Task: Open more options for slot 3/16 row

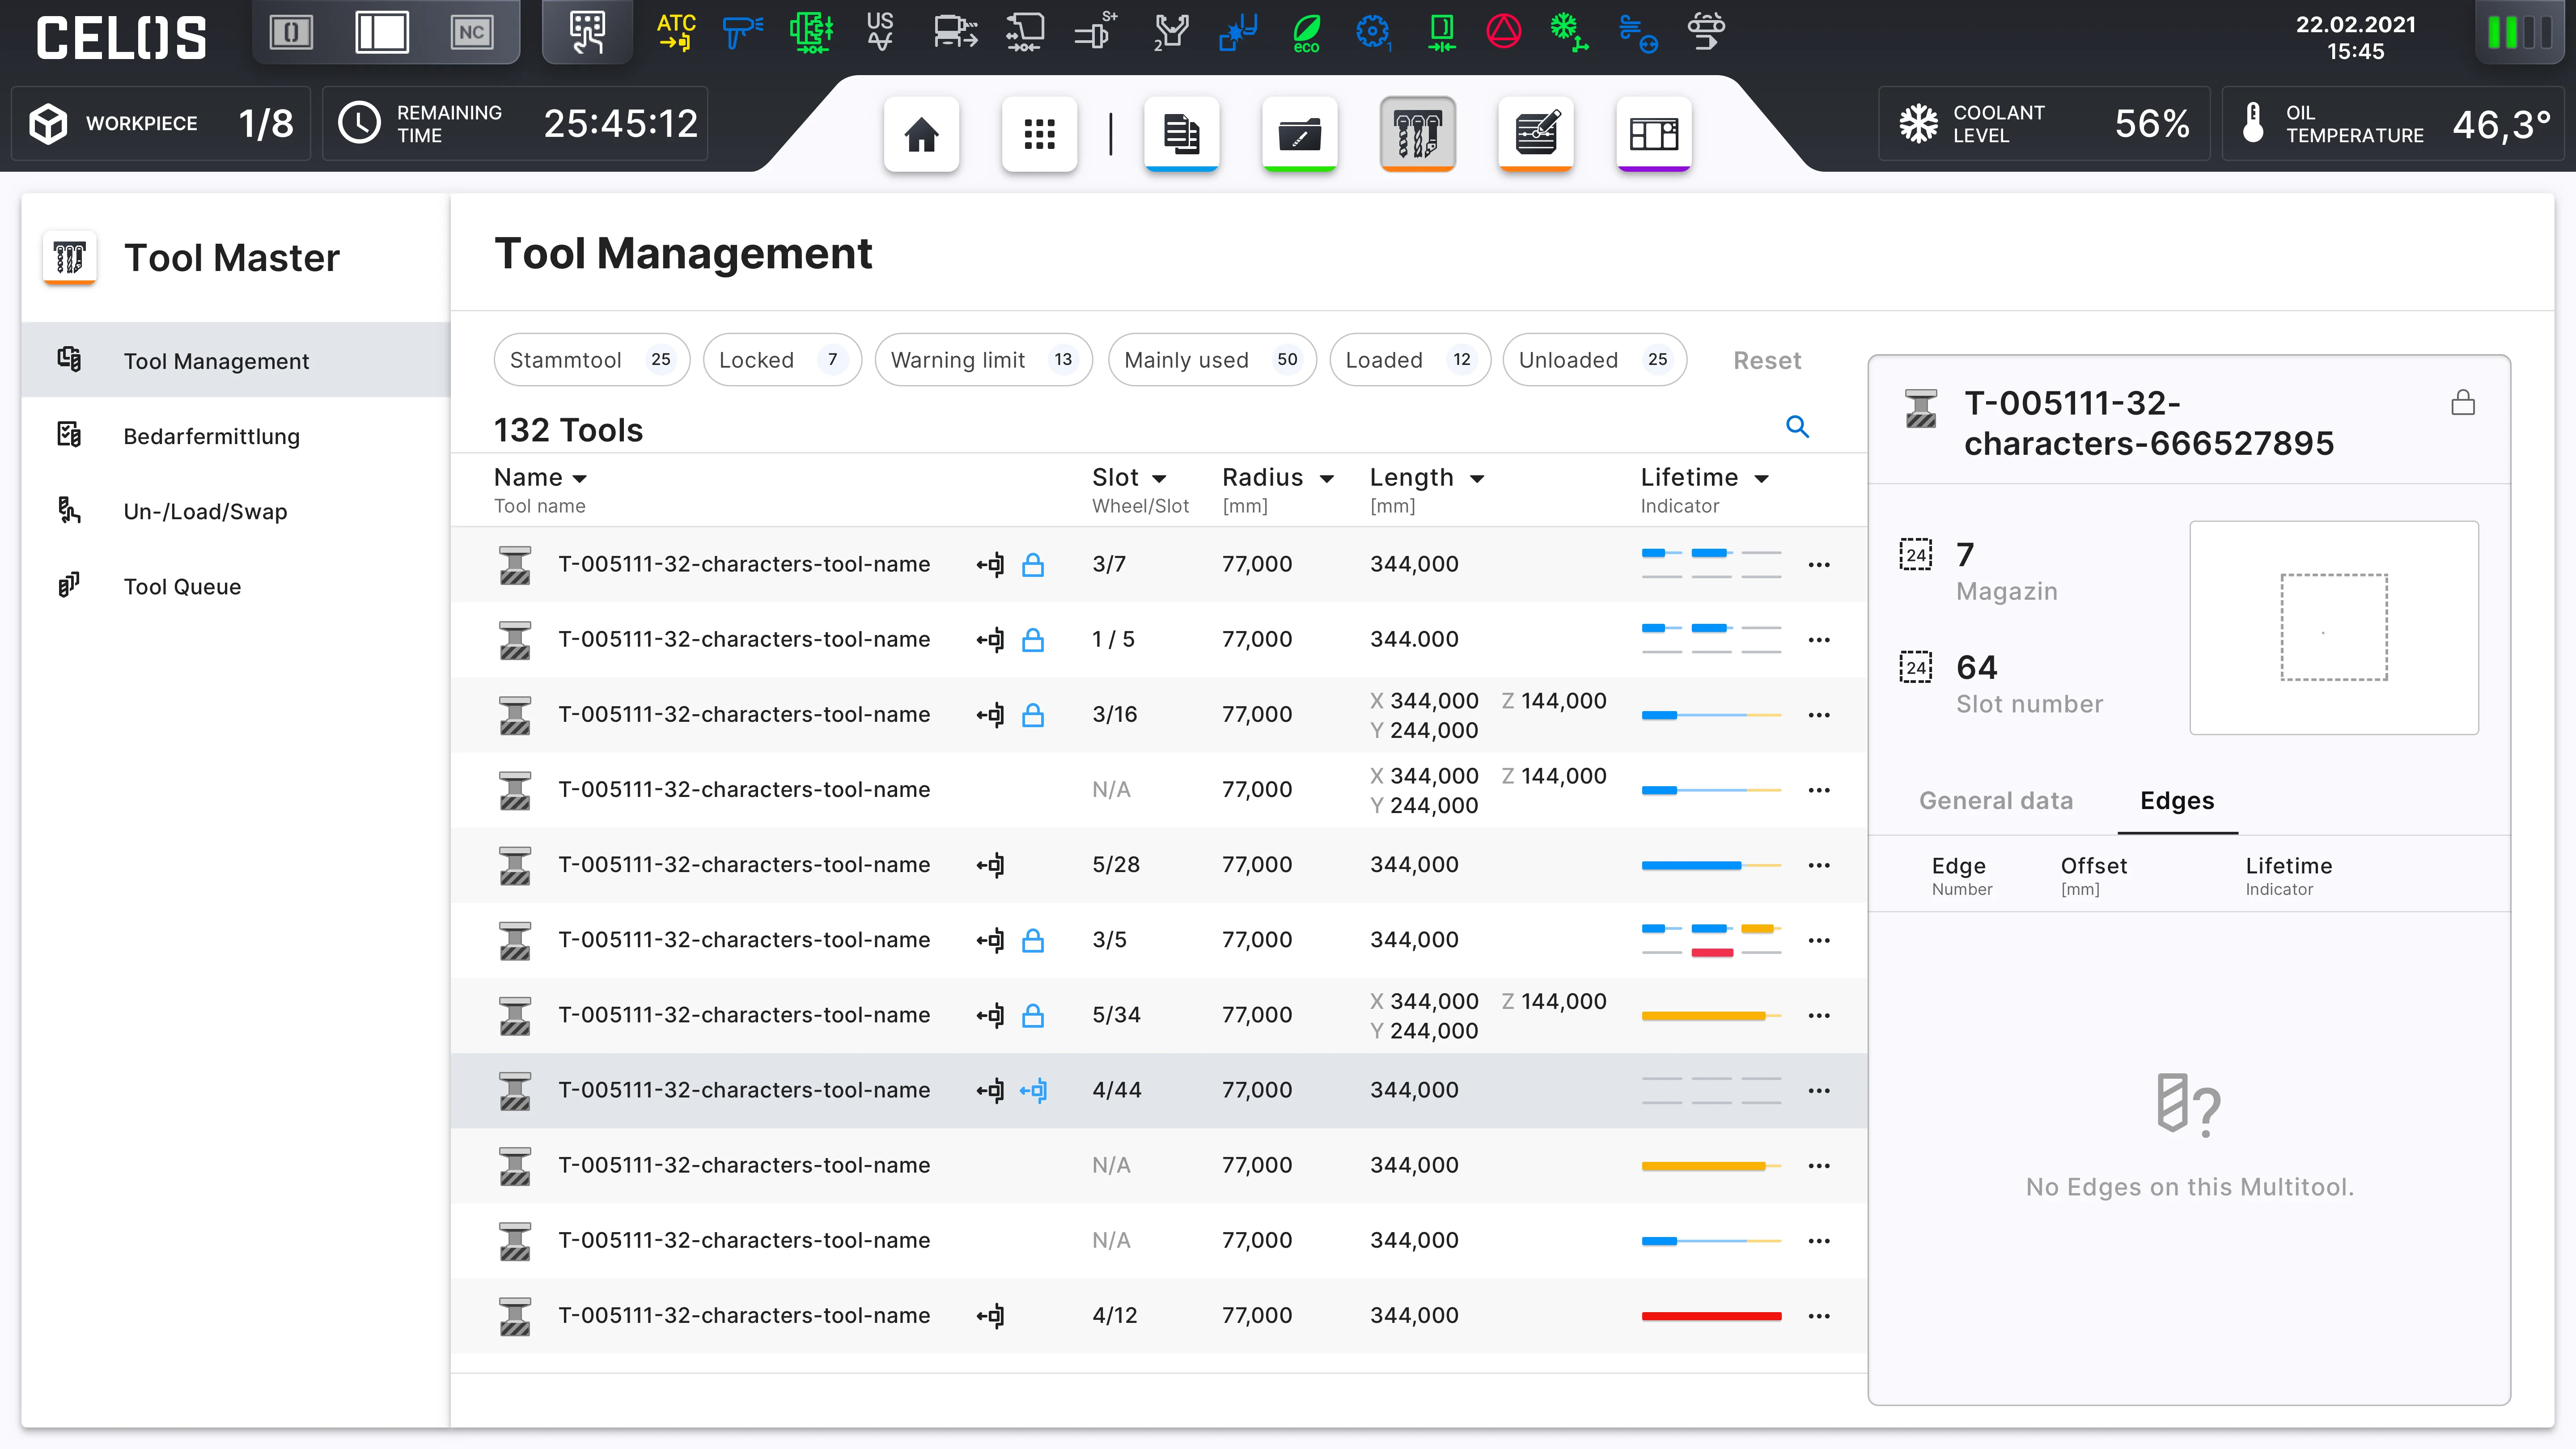Action: (x=1819, y=715)
